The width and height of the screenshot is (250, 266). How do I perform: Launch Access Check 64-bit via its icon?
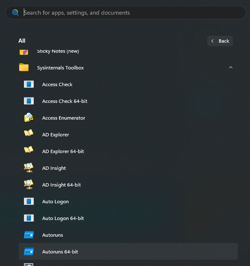coord(29,101)
